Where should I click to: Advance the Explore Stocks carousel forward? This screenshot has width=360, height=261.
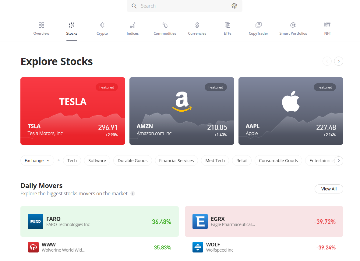[x=338, y=61]
